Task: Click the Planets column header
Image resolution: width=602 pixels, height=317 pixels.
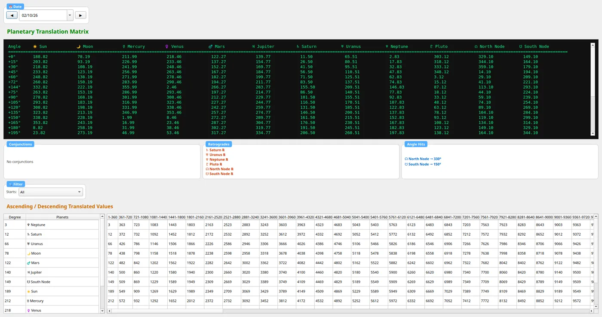Action: pos(62,217)
